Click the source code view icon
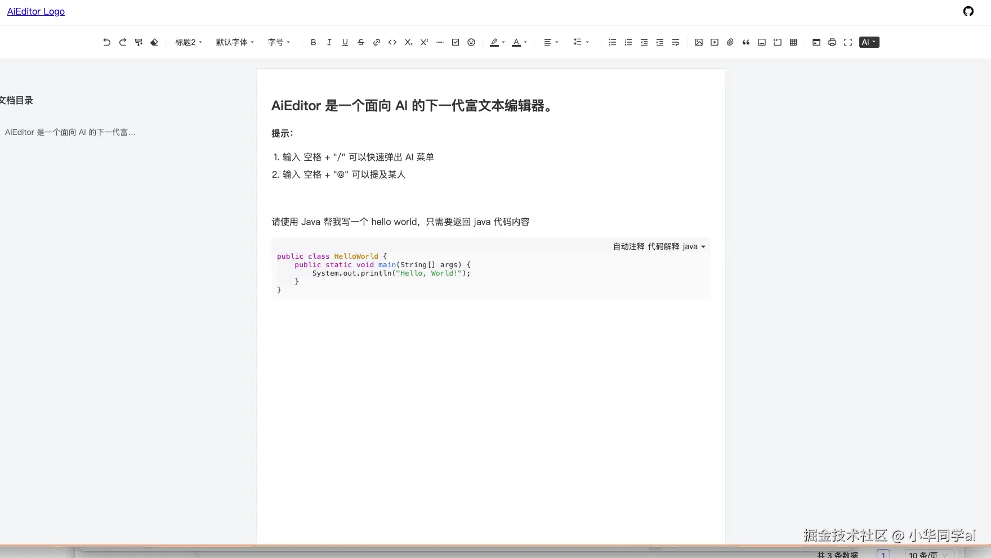This screenshot has height=558, width=991. (x=816, y=42)
